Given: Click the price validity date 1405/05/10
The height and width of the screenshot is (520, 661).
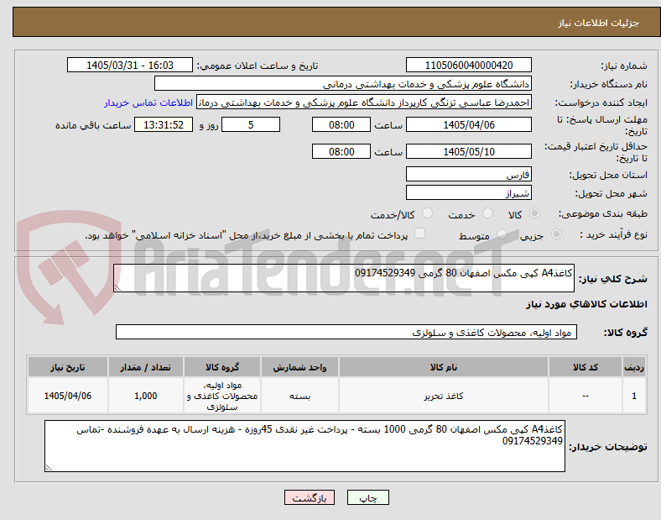Looking at the screenshot, I should pyautogui.click(x=469, y=151).
